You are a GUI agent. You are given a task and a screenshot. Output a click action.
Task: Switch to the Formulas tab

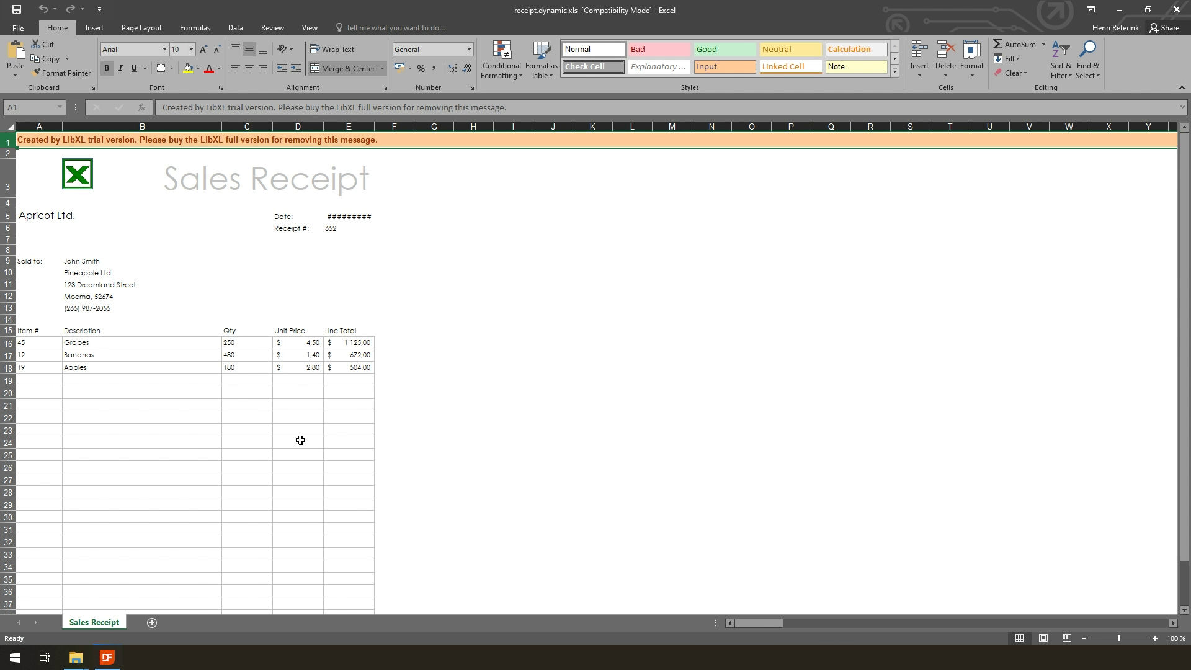pos(195,28)
